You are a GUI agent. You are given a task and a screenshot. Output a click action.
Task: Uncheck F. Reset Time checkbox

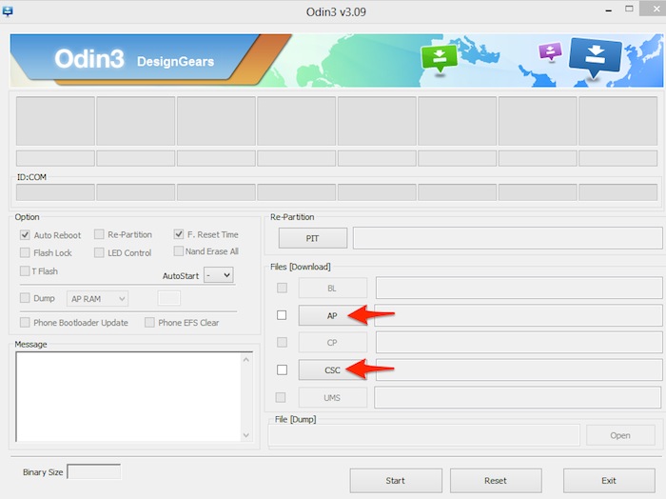coord(179,234)
